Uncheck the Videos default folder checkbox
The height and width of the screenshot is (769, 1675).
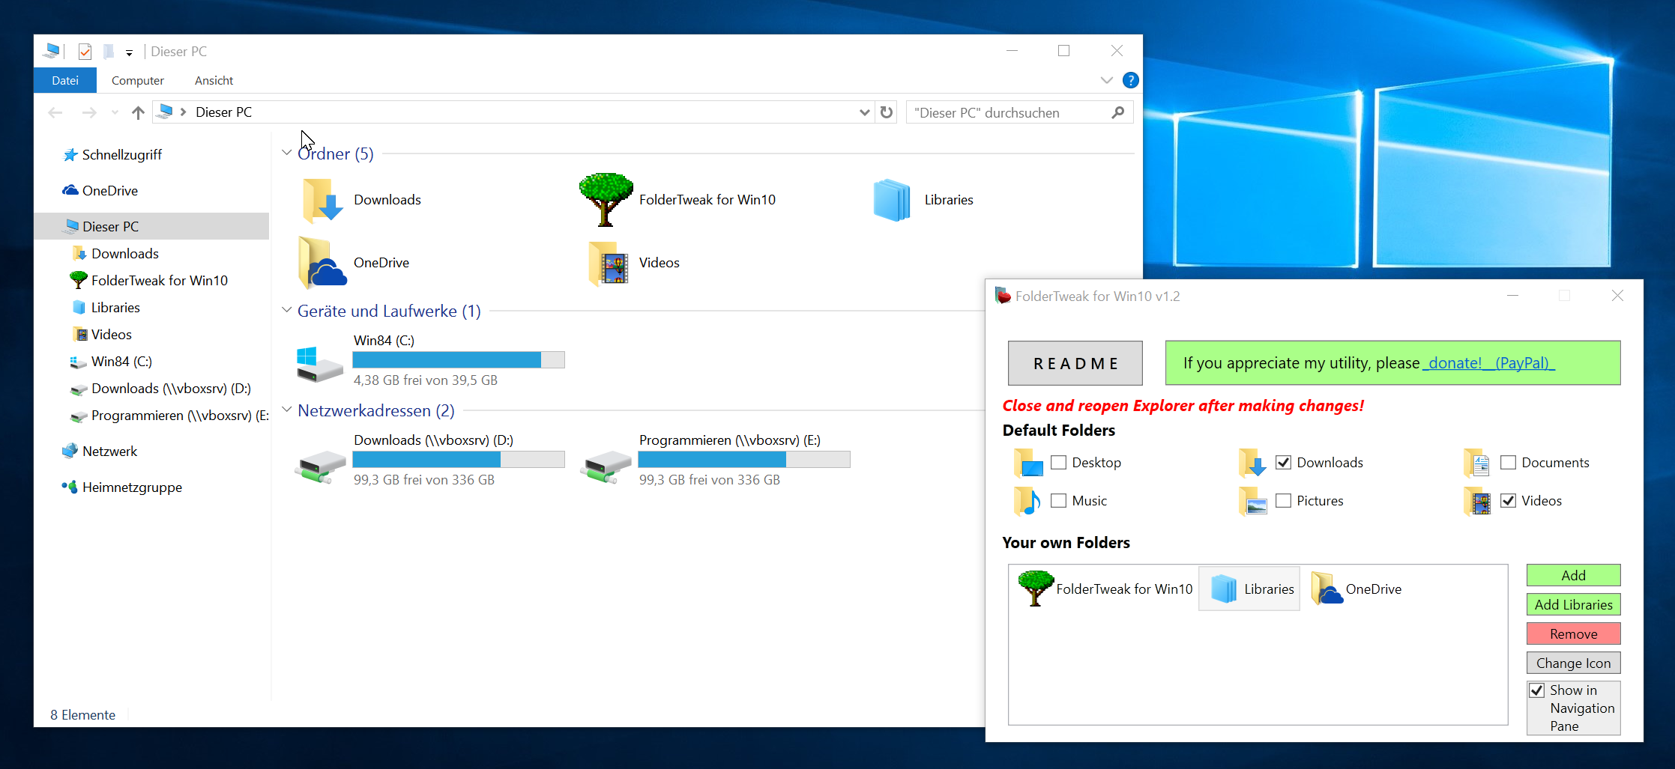click(1508, 500)
